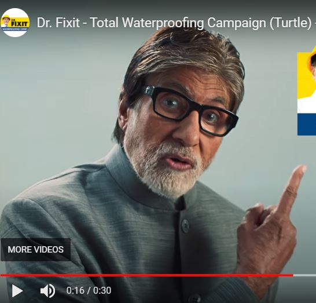Click the (Turtle) text in the title
This screenshot has width=316, height=303.
pos(291,23)
